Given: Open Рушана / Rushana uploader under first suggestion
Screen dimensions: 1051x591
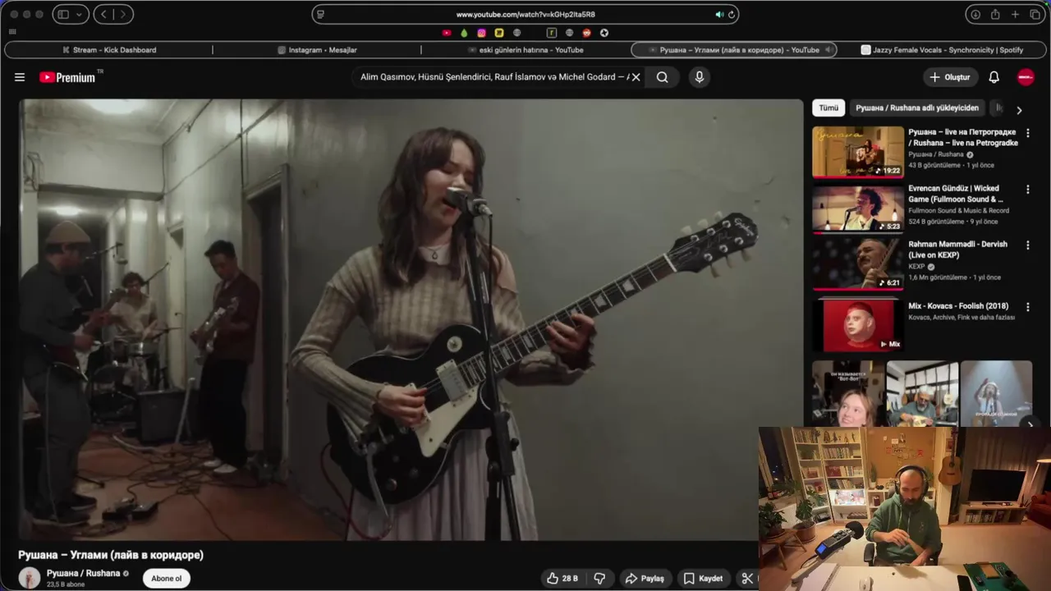Looking at the screenshot, I should click(x=936, y=154).
